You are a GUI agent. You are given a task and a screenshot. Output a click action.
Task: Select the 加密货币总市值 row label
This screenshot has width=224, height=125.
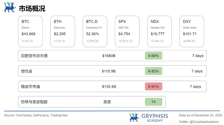[x=34, y=56]
